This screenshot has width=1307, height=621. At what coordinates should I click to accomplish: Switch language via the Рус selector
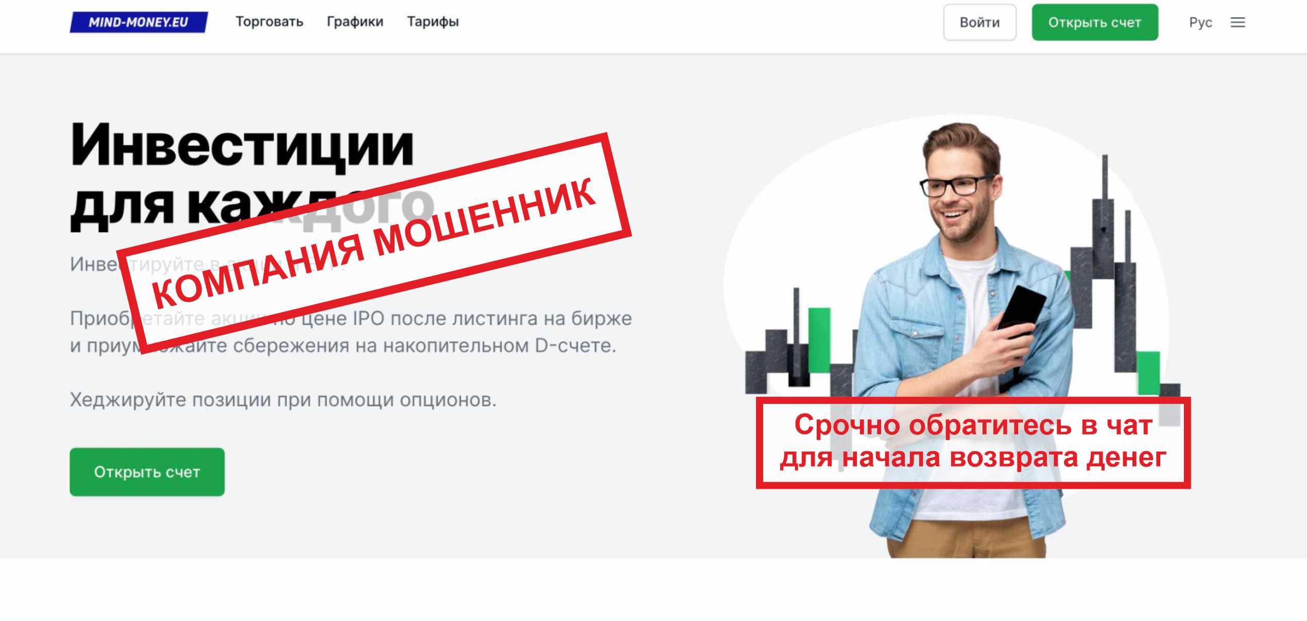pos(1200,22)
